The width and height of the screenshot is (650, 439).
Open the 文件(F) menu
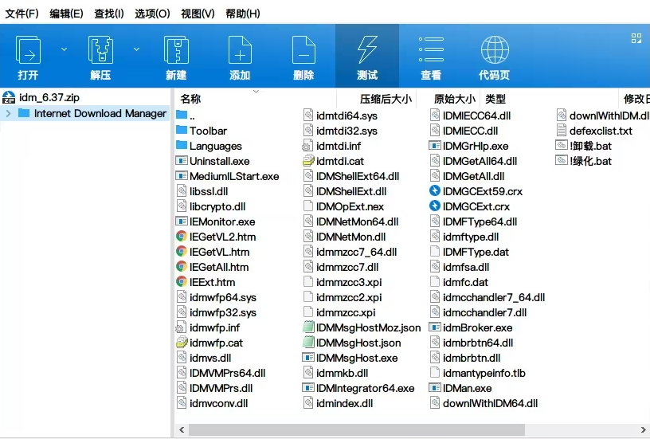pyautogui.click(x=22, y=14)
